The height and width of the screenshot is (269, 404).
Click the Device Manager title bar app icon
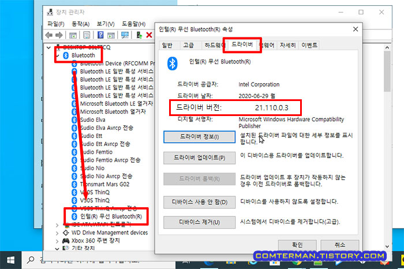click(x=50, y=12)
